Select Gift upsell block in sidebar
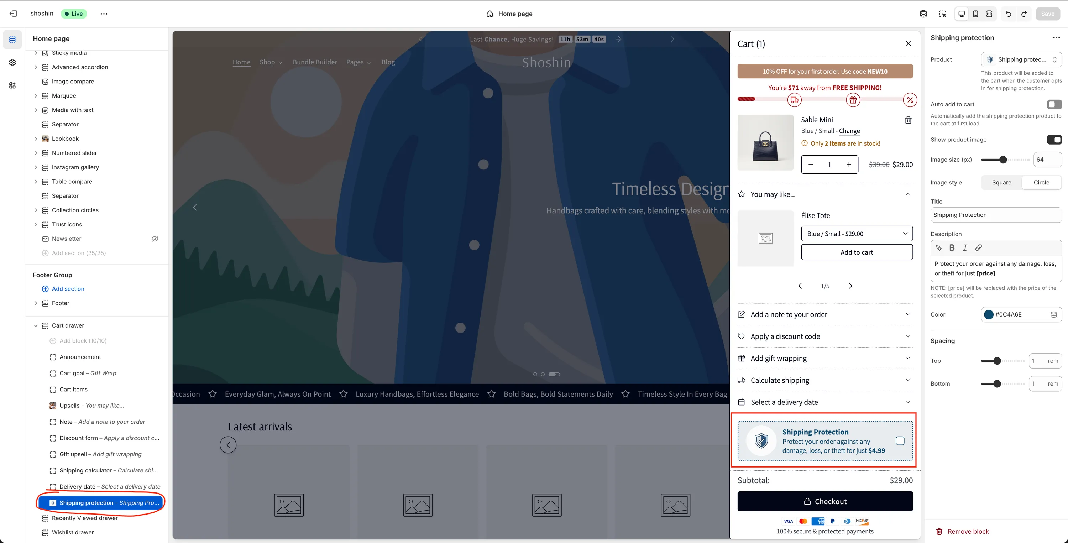Image resolution: width=1068 pixels, height=543 pixels. pos(100,454)
